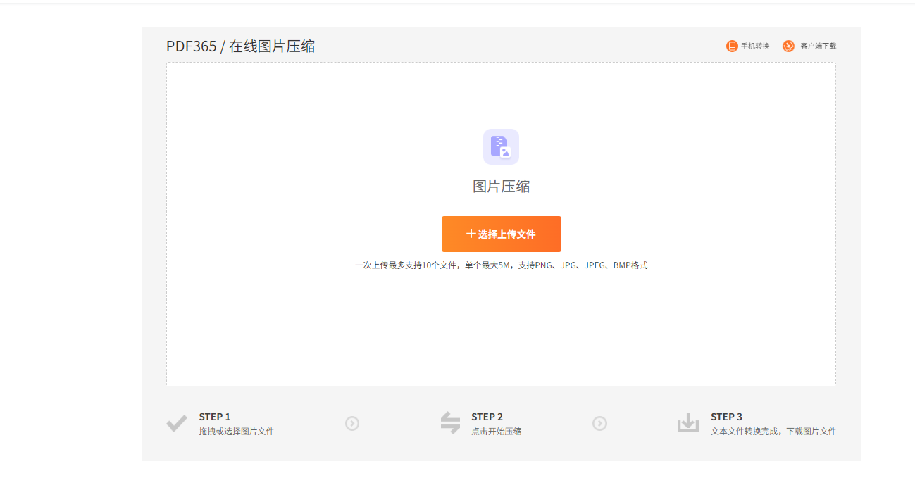Click the orange phone icon for 手机转换
This screenshot has width=915, height=478.
(x=732, y=46)
